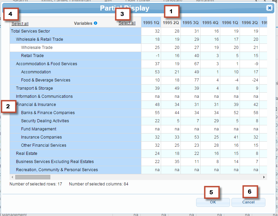Click the info icon beside Variables
The image size is (278, 216).
click(95, 23)
